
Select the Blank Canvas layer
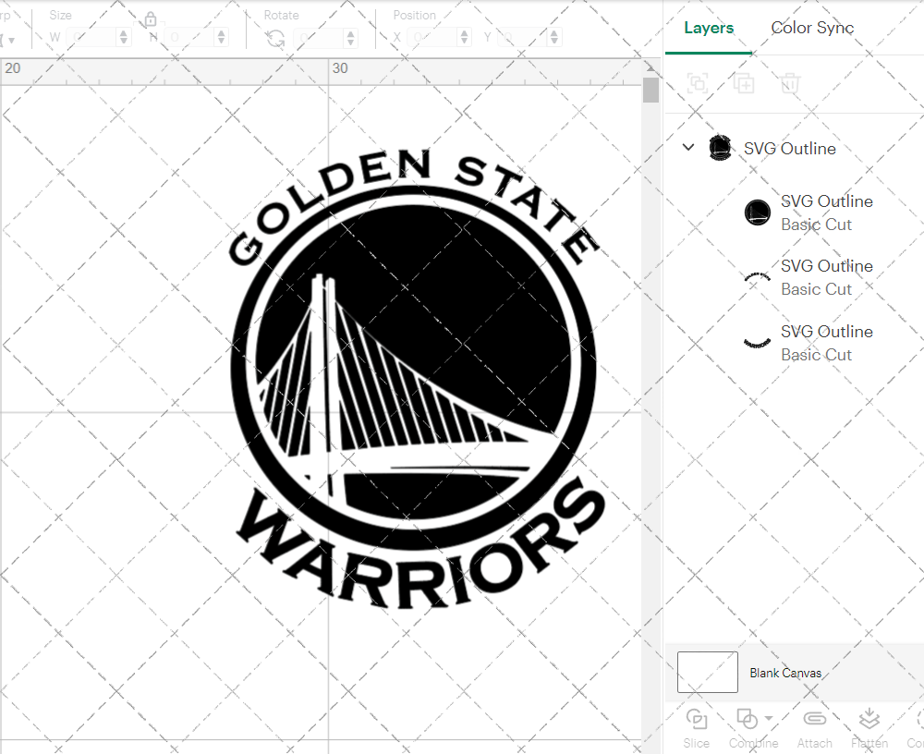pos(785,673)
